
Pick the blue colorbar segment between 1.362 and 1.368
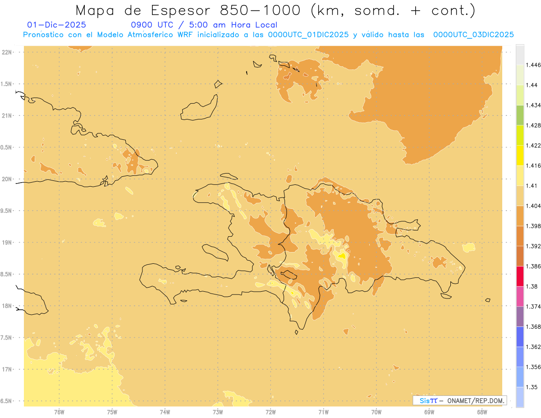coord(520,337)
